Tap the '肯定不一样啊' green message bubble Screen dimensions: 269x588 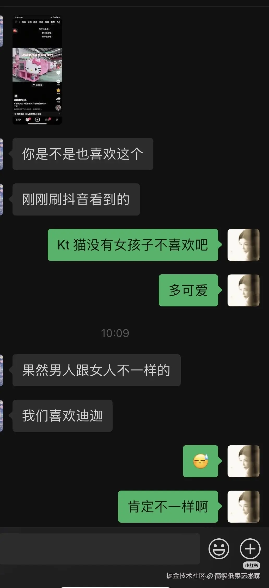click(168, 507)
